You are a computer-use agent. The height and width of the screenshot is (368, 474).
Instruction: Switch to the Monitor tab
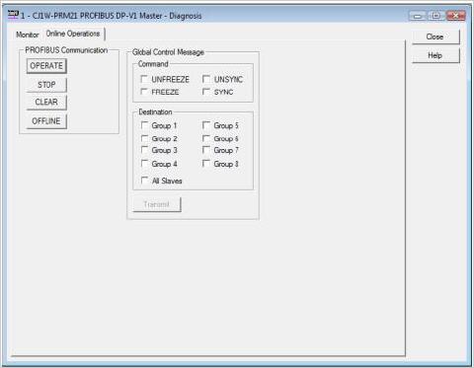[28, 35]
